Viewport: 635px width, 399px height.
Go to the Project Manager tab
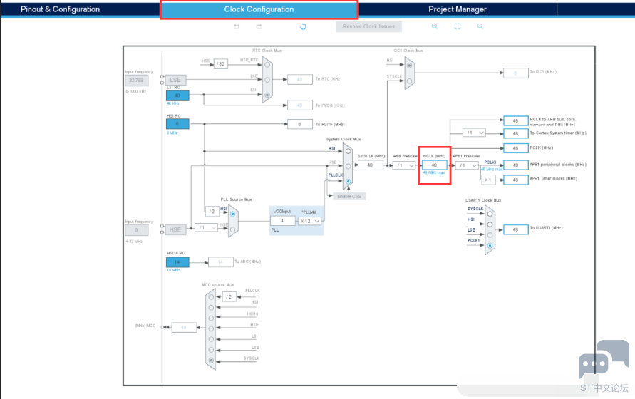(458, 9)
